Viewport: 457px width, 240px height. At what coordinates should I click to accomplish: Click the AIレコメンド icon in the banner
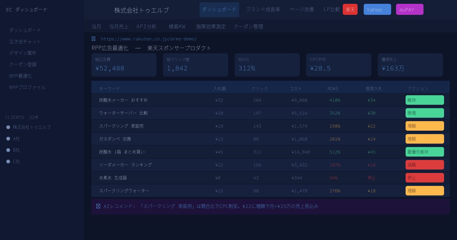click(x=98, y=206)
